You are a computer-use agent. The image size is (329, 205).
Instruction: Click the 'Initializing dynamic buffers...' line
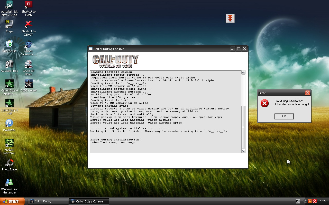[118, 92]
